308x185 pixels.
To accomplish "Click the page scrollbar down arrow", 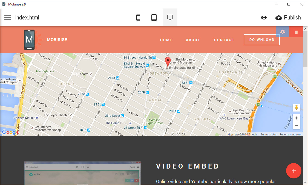I will 305,183.
